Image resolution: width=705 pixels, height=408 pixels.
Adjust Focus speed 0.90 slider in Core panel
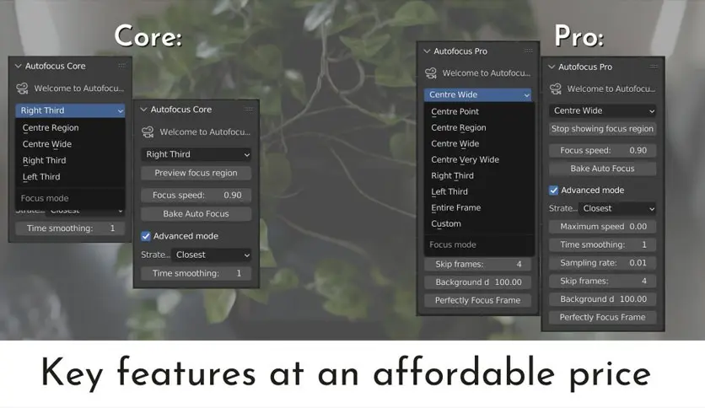point(196,195)
